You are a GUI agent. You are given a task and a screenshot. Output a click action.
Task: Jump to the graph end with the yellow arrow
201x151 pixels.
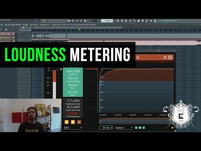[173, 128]
